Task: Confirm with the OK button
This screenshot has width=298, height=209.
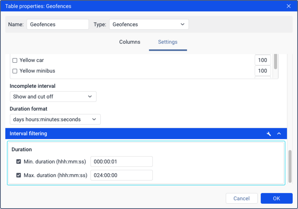Action: coord(277,198)
